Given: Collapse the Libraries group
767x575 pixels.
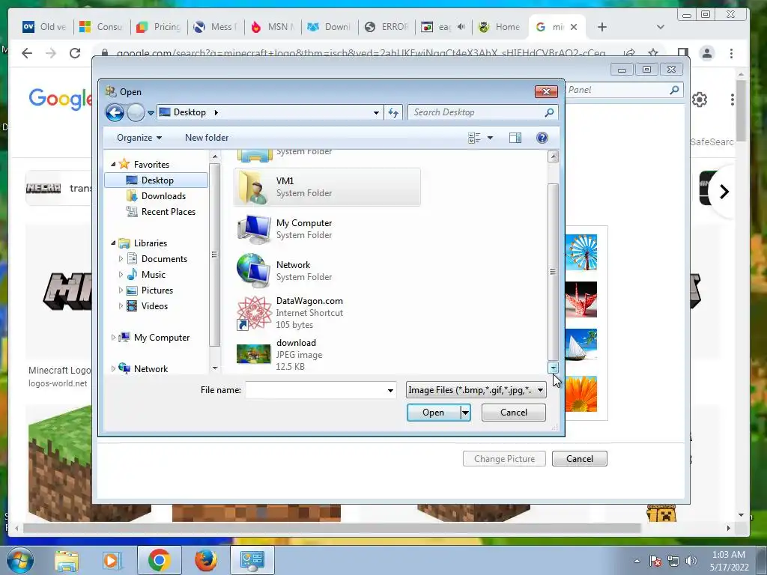Looking at the screenshot, I should tap(114, 243).
